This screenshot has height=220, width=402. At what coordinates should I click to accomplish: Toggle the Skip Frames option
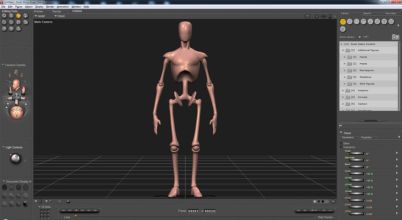[x=335, y=217]
